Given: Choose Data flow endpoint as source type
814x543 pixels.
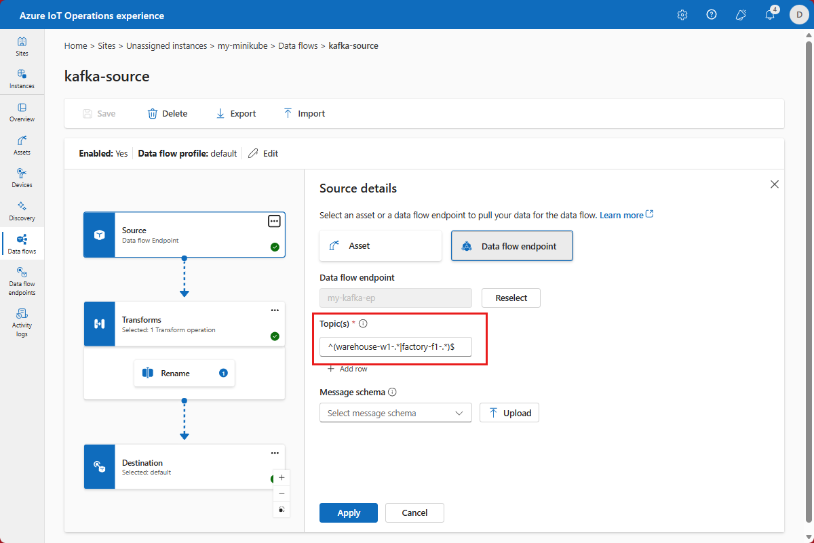Looking at the screenshot, I should point(512,246).
